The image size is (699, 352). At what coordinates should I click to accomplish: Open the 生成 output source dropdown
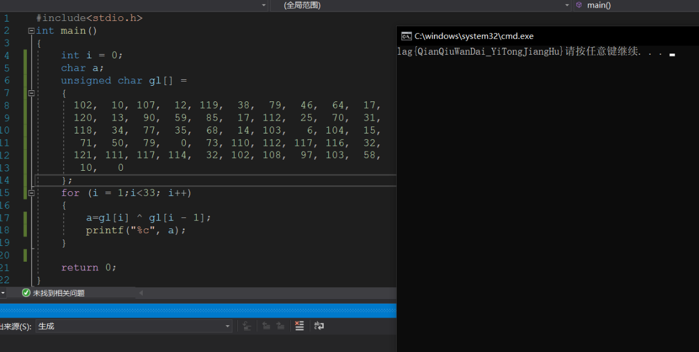pos(133,326)
